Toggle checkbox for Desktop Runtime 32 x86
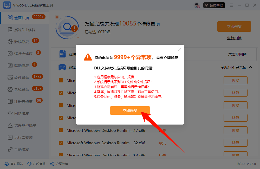 [61, 143]
